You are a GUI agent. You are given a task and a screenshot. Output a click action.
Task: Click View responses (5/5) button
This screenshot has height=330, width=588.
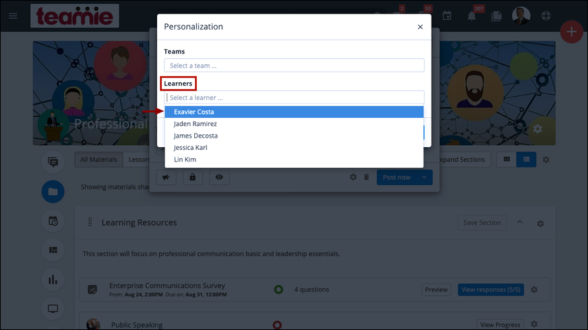pyautogui.click(x=491, y=290)
